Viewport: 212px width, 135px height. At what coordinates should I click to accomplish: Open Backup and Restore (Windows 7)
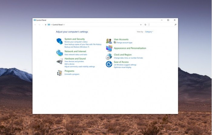[x=77, y=47]
